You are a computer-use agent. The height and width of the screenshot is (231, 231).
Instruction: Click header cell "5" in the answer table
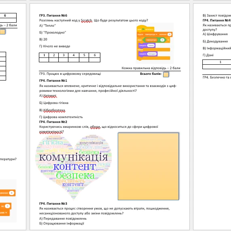pos(84,55)
